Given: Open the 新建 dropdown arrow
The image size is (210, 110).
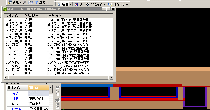Looking at the screenshot, I should click(x=20, y=2).
